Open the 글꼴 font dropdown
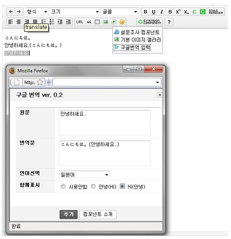231x239 pixels. point(120,12)
